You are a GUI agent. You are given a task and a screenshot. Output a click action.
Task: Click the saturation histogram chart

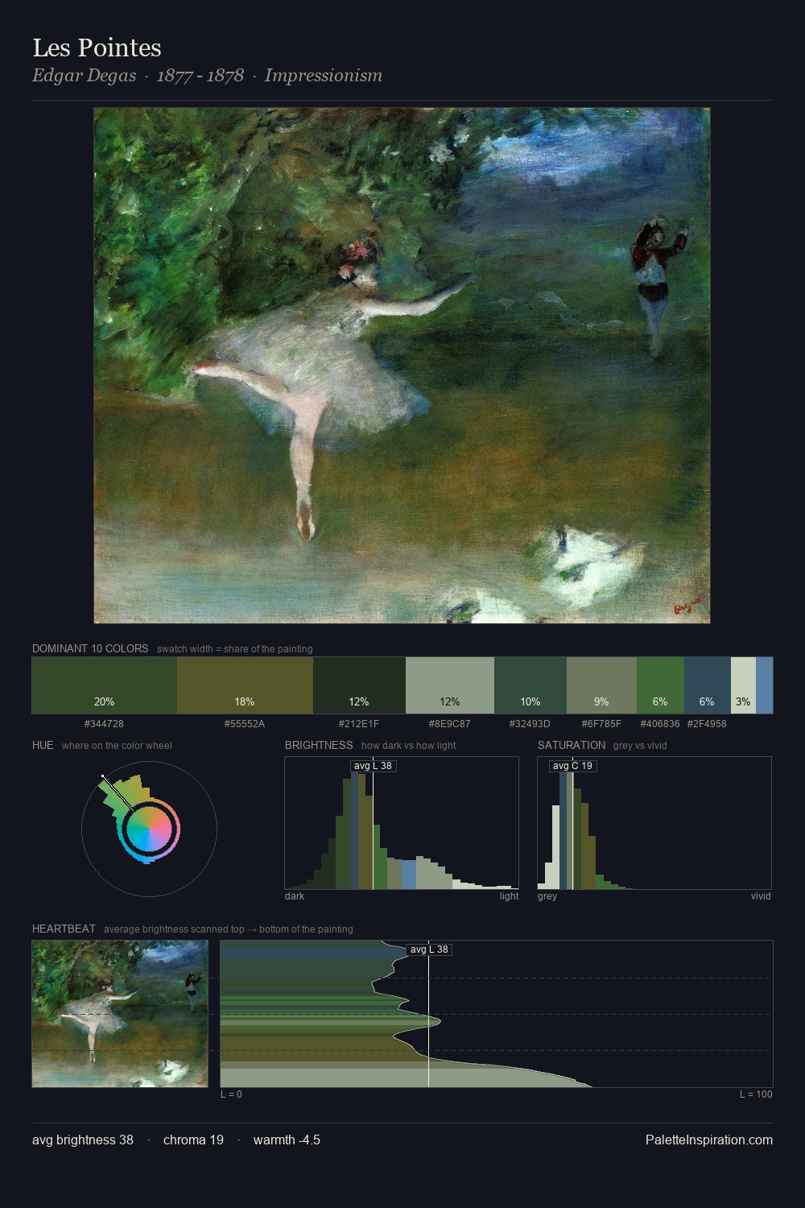pyautogui.click(x=654, y=823)
